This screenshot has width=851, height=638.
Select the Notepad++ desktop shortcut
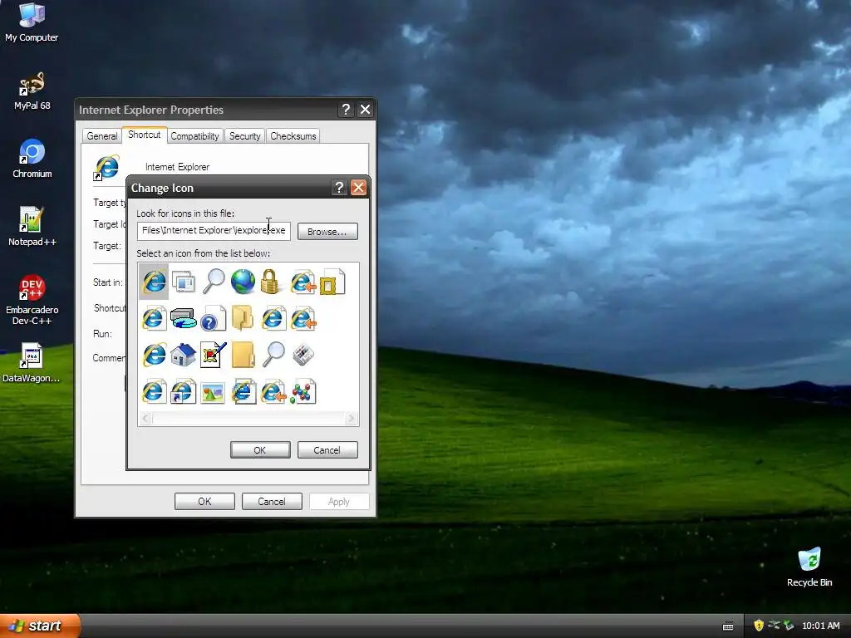[32, 227]
